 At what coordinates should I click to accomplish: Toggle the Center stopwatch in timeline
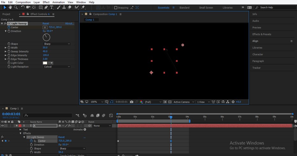point(32,141)
